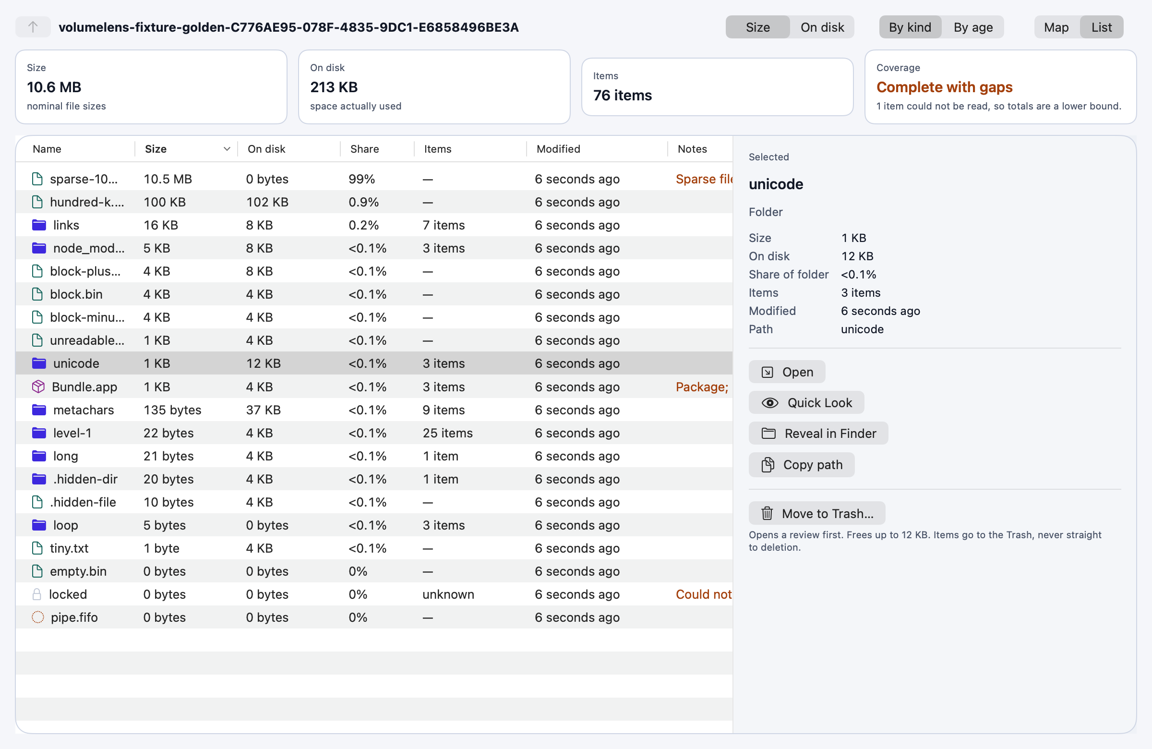The width and height of the screenshot is (1152, 749).
Task: Click the block-plus file icon
Action: tap(37, 271)
